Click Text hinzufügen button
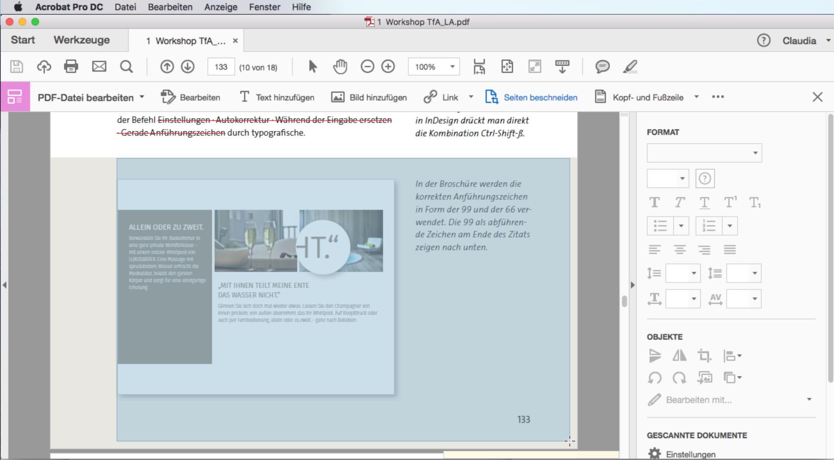The image size is (834, 460). [277, 97]
